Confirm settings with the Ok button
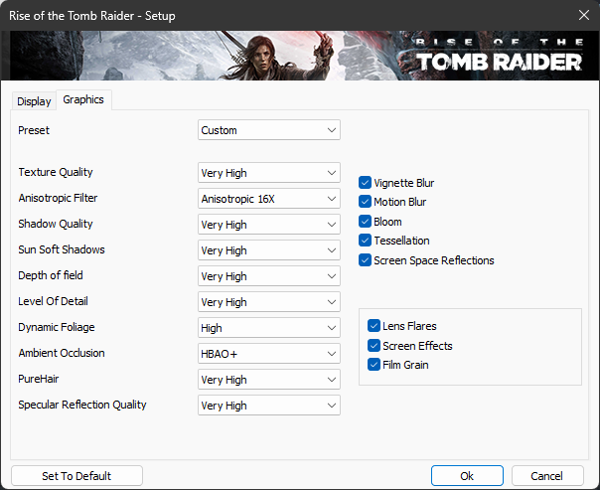The height and width of the screenshot is (490, 600). (x=467, y=476)
